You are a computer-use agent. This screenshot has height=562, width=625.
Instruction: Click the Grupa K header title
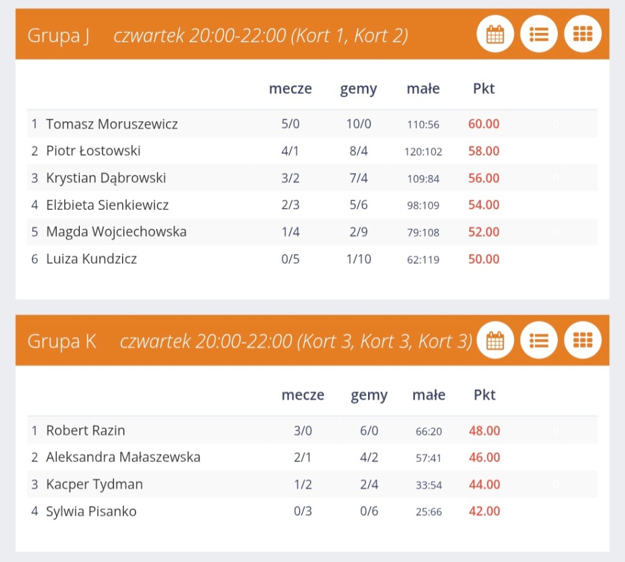[62, 342]
